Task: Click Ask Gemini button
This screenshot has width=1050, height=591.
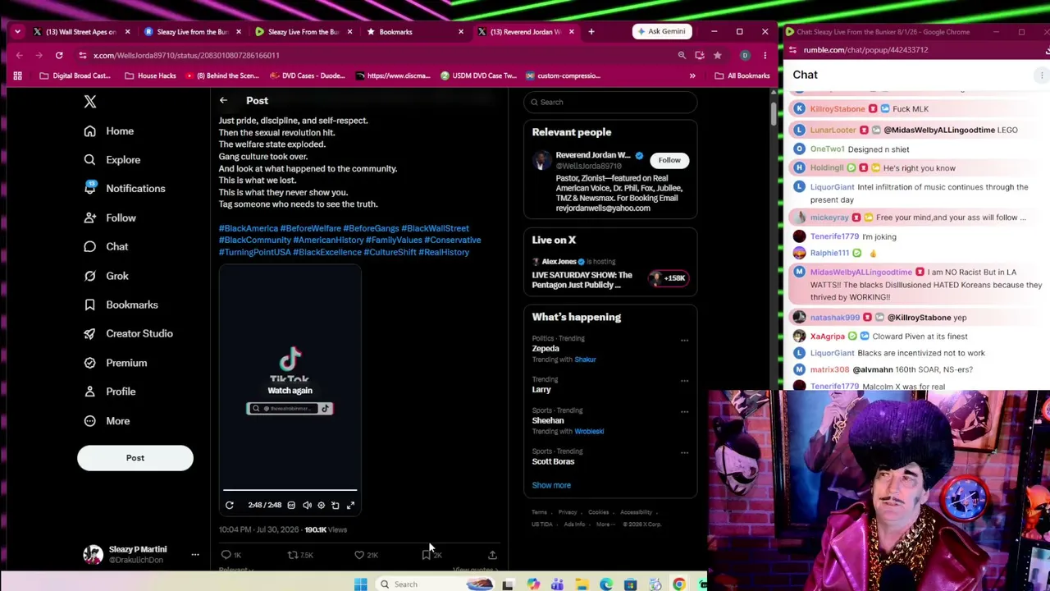Action: click(660, 32)
